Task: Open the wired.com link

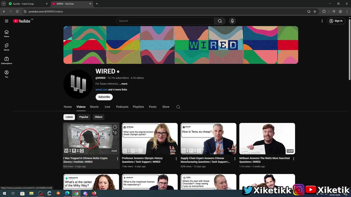Action: [x=101, y=90]
